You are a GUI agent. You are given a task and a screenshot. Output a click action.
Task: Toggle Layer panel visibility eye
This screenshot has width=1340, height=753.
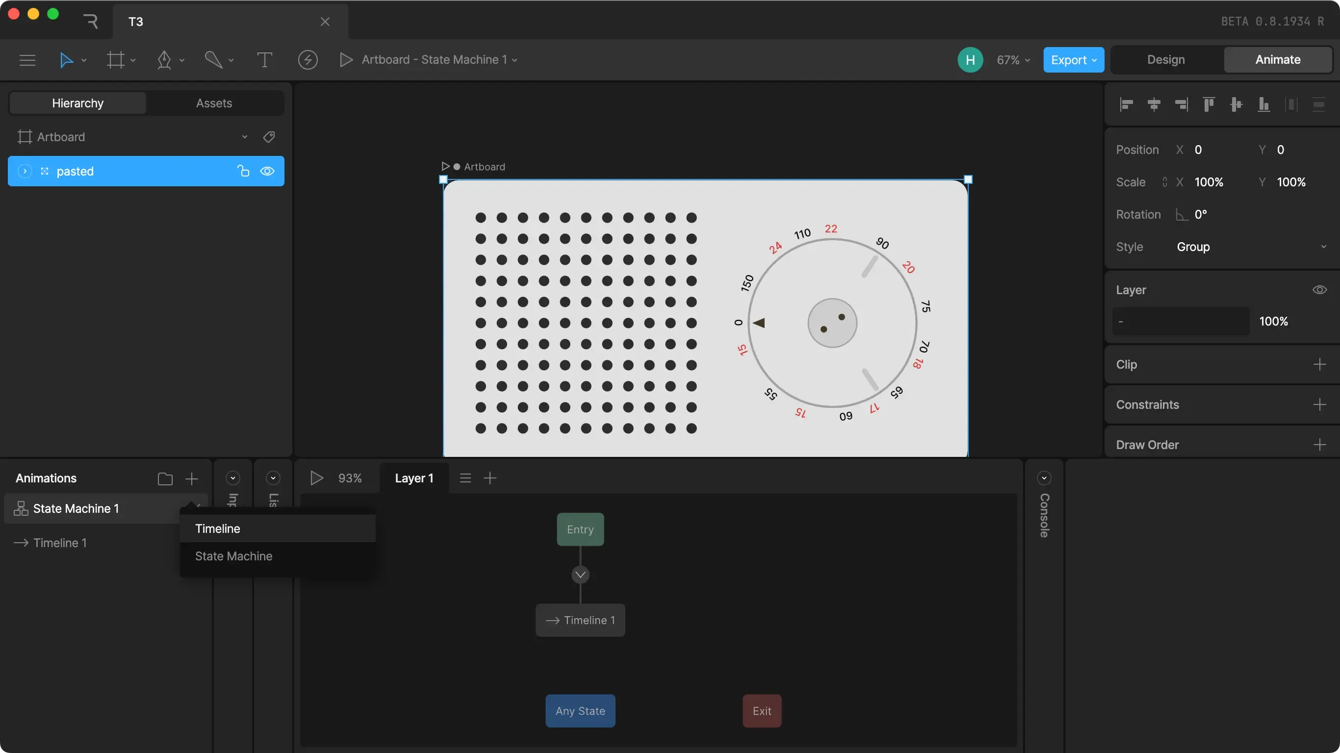tap(1319, 290)
